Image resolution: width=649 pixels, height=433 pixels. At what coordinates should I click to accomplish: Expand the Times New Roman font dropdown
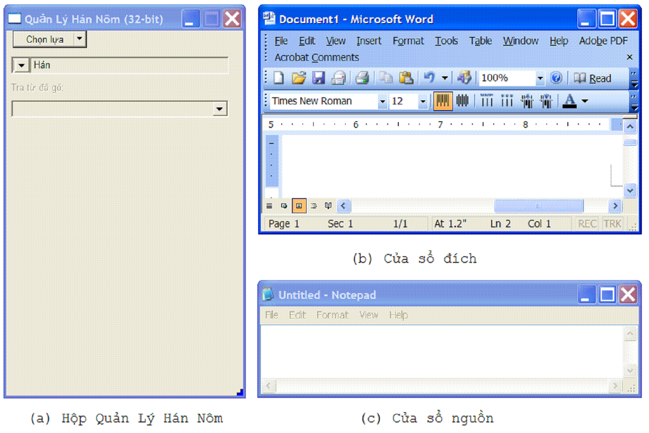click(382, 102)
